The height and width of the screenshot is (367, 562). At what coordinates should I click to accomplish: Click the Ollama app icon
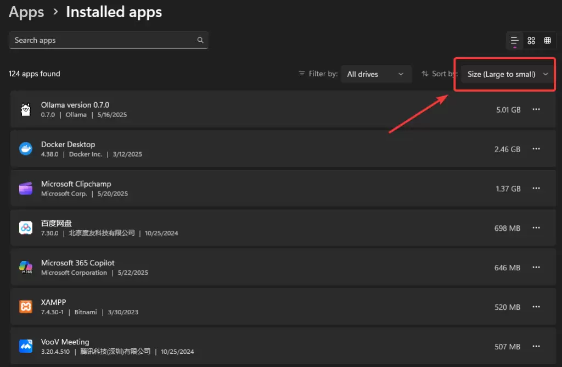[x=25, y=109]
